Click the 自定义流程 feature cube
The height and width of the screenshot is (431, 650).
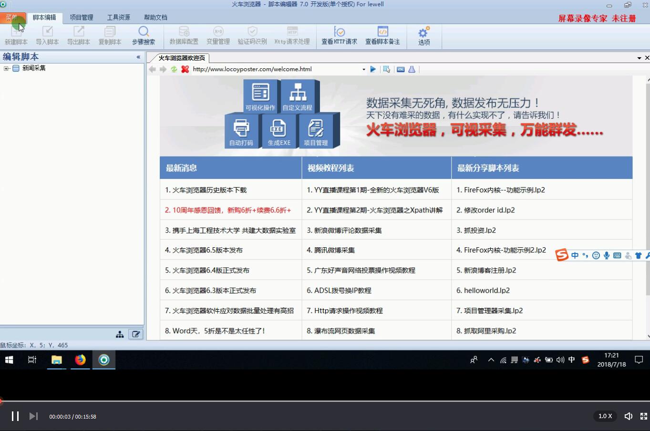coord(298,96)
